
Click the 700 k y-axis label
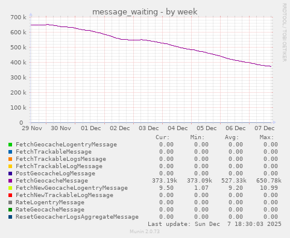click(x=18, y=17)
